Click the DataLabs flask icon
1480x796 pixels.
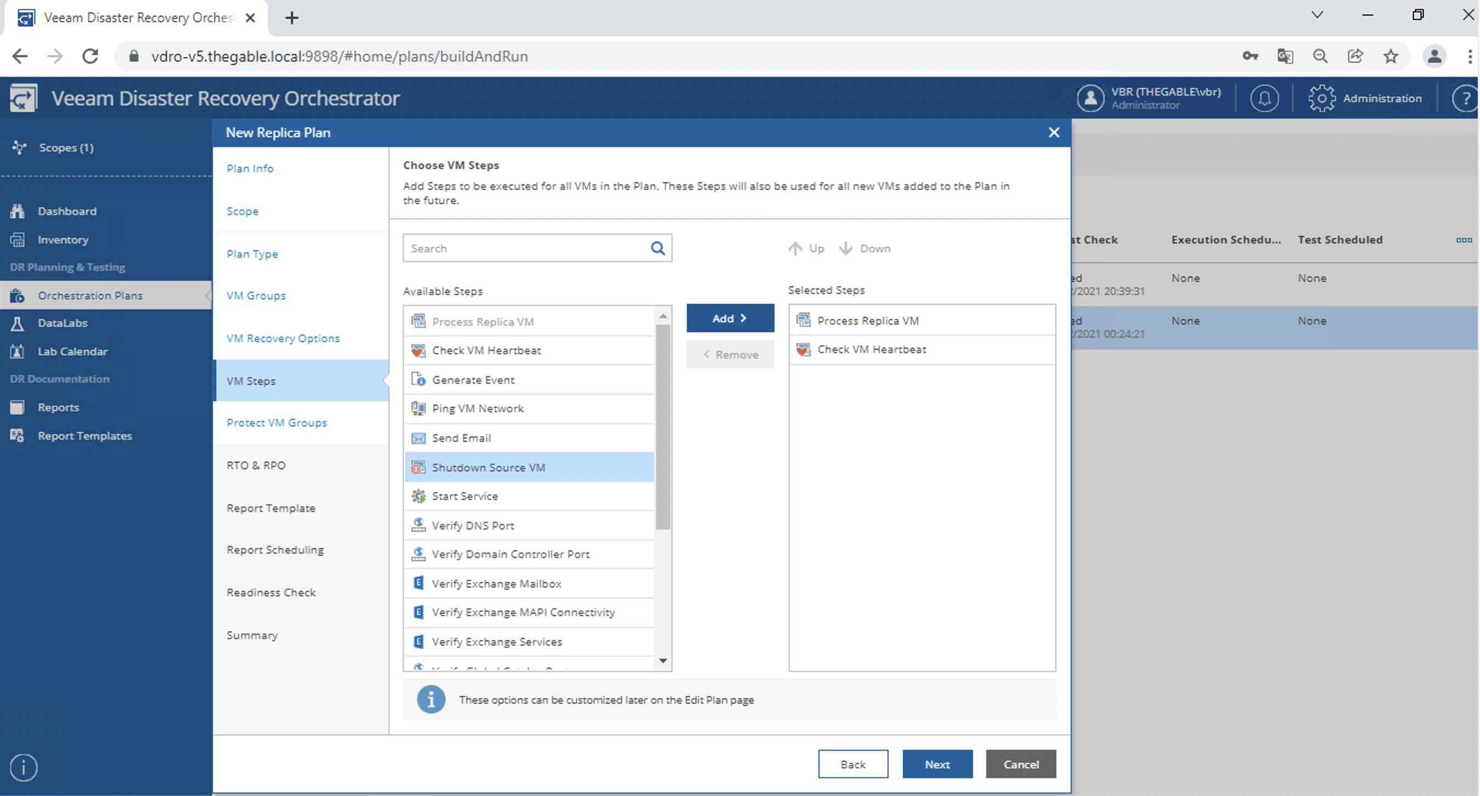(x=17, y=323)
